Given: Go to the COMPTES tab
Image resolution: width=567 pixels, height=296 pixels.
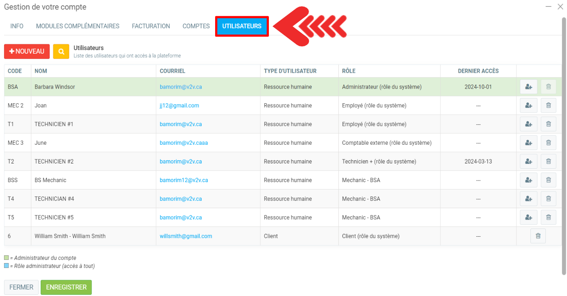Looking at the screenshot, I should coord(196,26).
